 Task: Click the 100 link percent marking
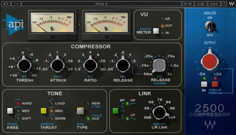coord(172,118)
